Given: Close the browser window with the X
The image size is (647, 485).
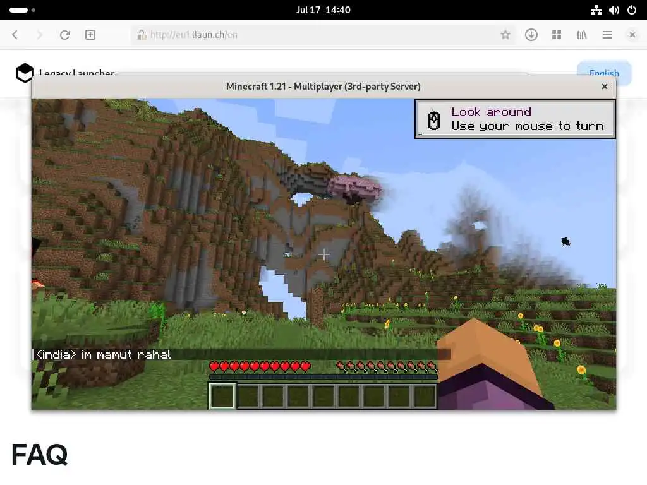Looking at the screenshot, I should (x=632, y=35).
